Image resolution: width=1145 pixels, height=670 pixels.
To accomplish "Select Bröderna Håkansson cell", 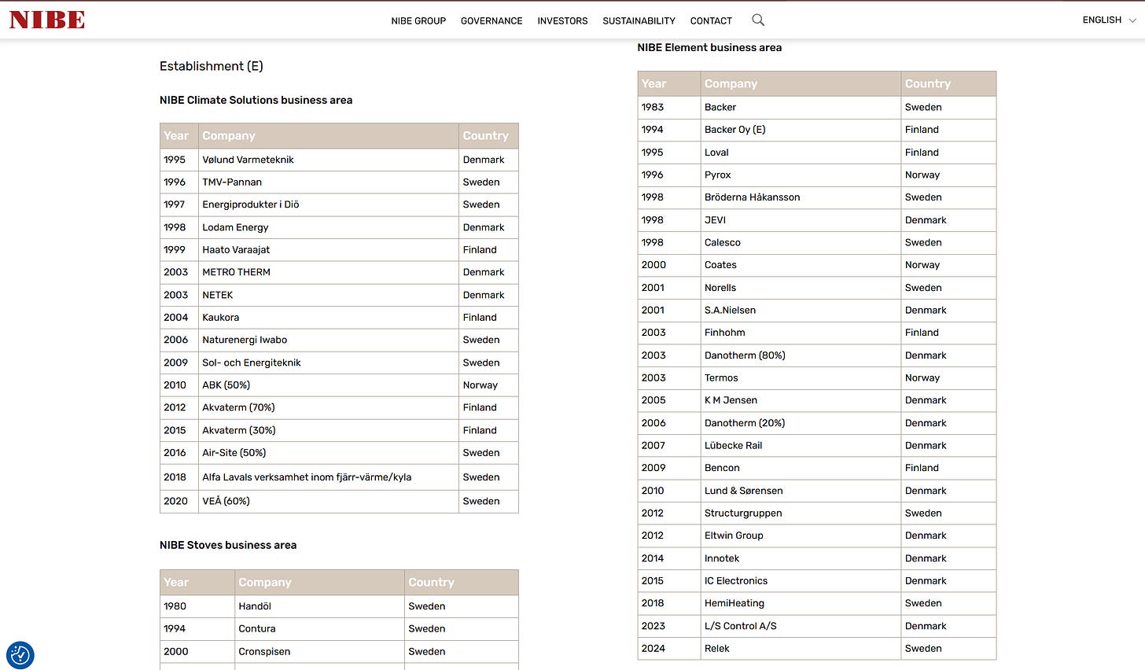I will (x=801, y=197).
